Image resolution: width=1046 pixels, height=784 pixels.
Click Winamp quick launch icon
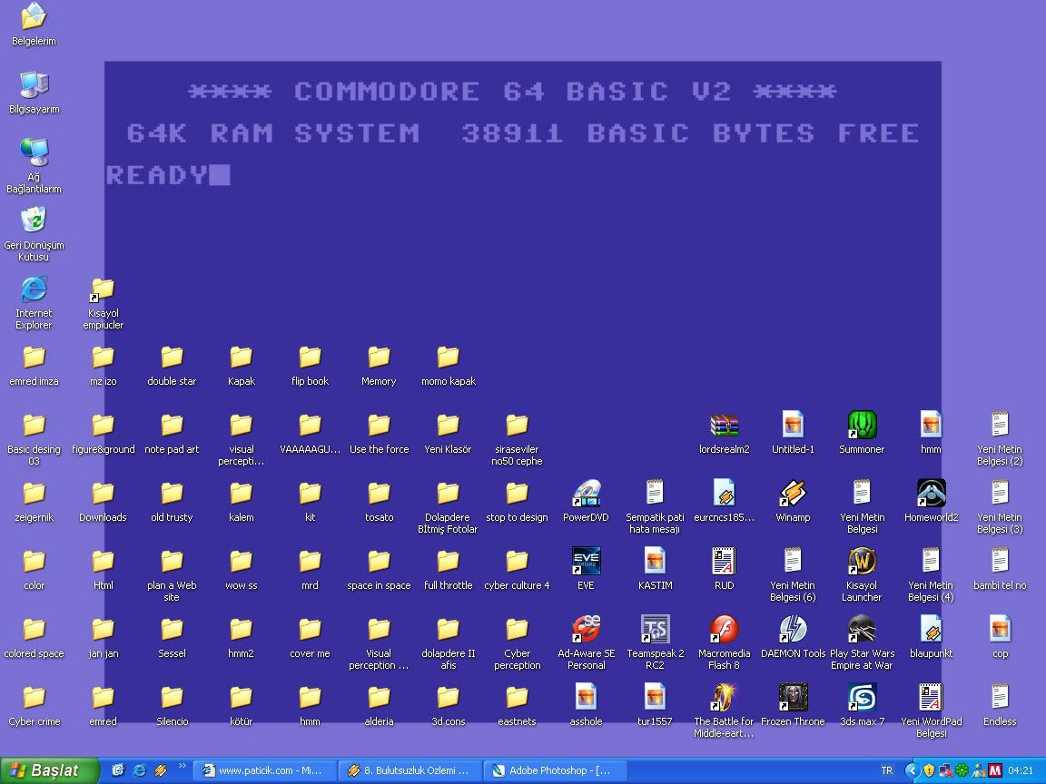[x=161, y=770]
